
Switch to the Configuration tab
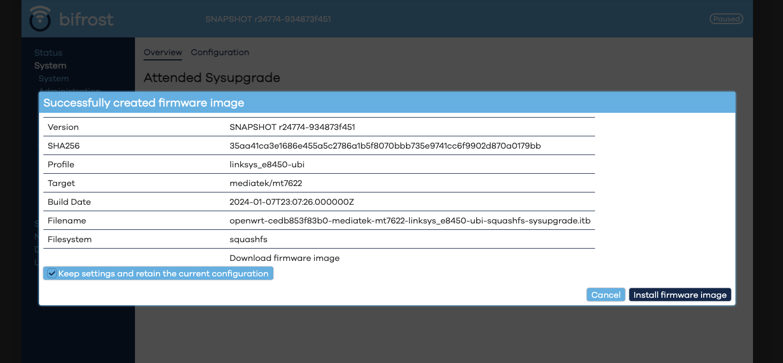(220, 52)
